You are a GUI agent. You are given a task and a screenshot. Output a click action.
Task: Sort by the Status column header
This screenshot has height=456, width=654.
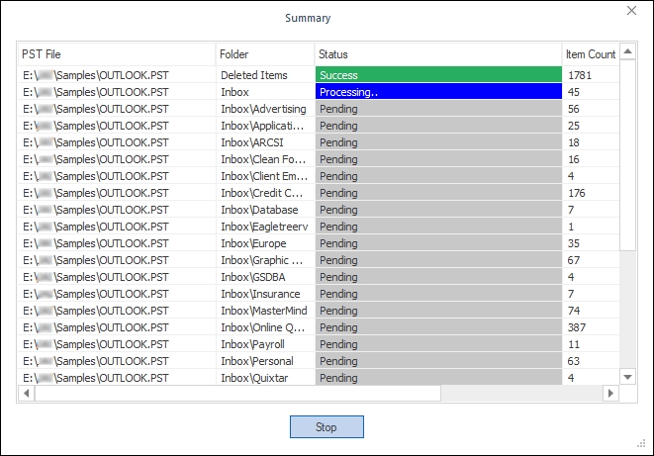(438, 54)
